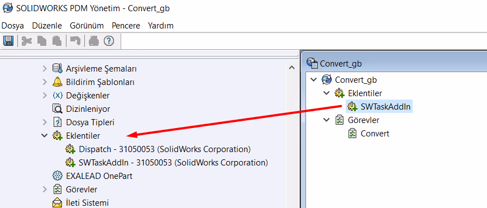
Task: Click the Dispatch add-in gear icon
Action: pyautogui.click(x=70, y=149)
